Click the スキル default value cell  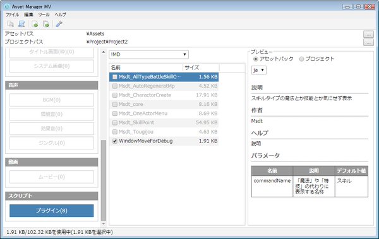[x=351, y=186]
